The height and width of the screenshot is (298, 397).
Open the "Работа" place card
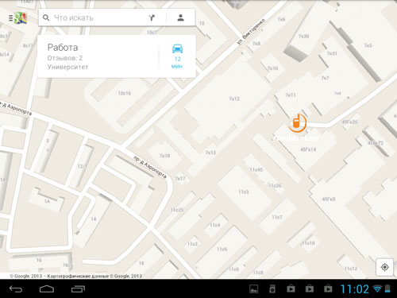tap(98, 56)
